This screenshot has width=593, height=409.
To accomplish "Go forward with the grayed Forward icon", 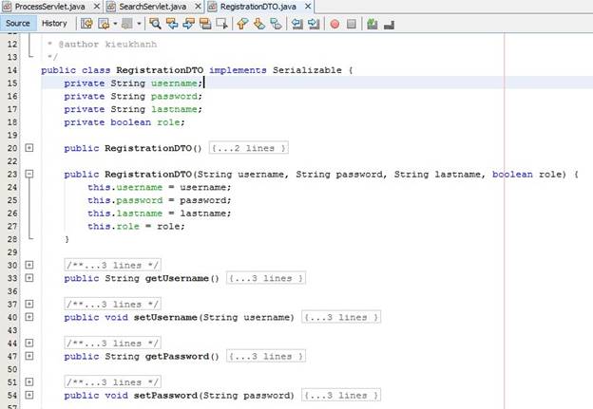I will click(127, 24).
